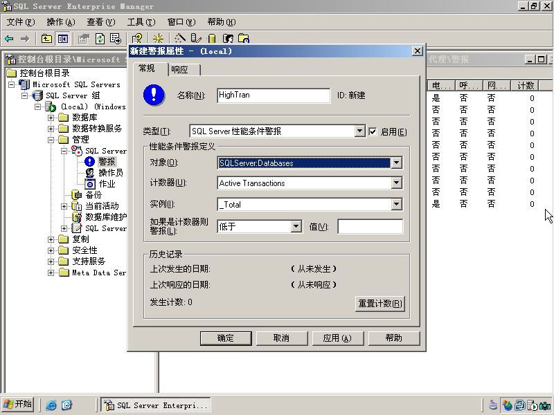The height and width of the screenshot is (415, 554).
Task: Open Internet Explorer from quick launch
Action: (x=51, y=405)
